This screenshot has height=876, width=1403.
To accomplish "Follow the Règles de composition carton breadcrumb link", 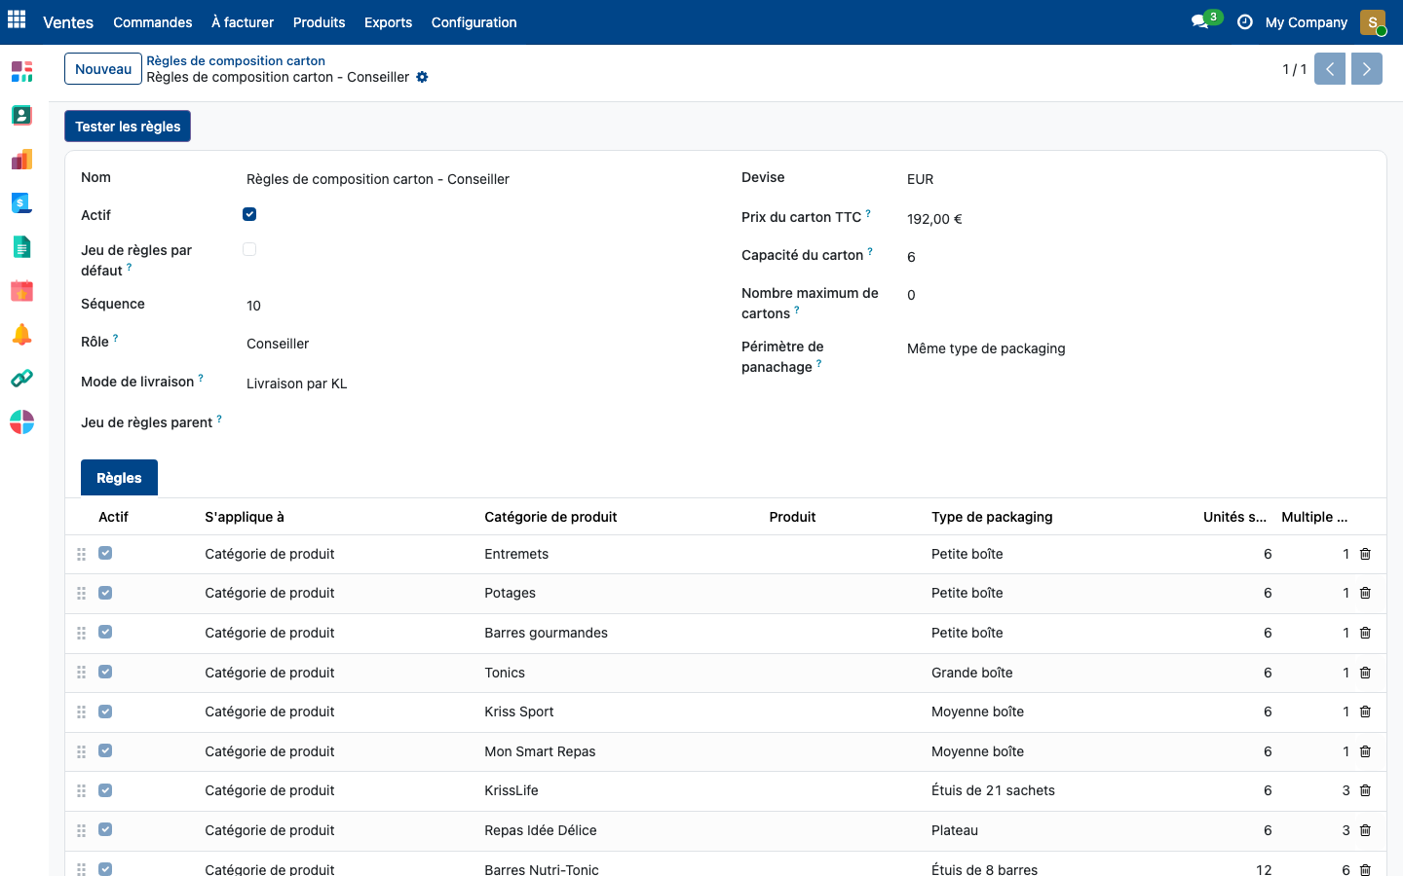I will coord(236,60).
